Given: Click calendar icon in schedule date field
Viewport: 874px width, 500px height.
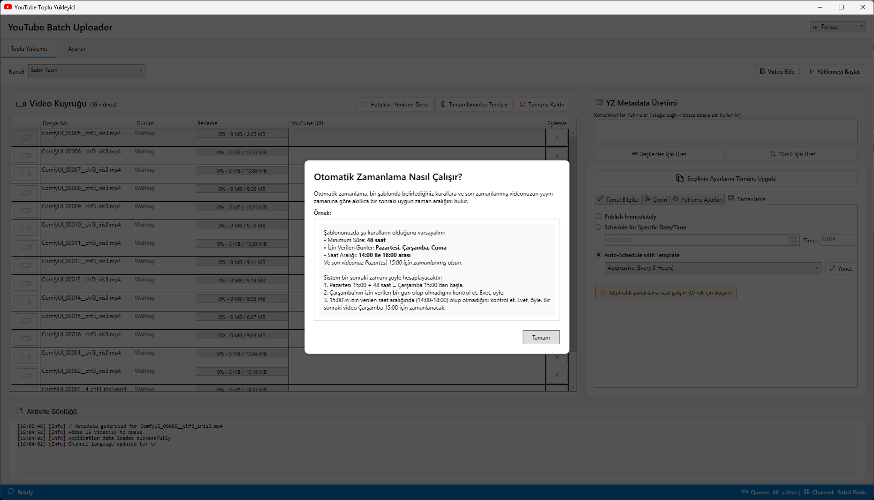Looking at the screenshot, I should 792,240.
